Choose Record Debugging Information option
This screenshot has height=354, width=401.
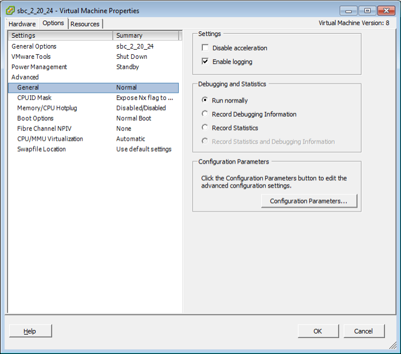[205, 114]
